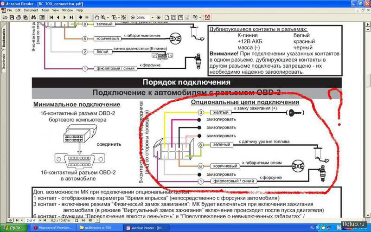Click status bar previous page arrow
371x232 pixels.
pos(22,220)
